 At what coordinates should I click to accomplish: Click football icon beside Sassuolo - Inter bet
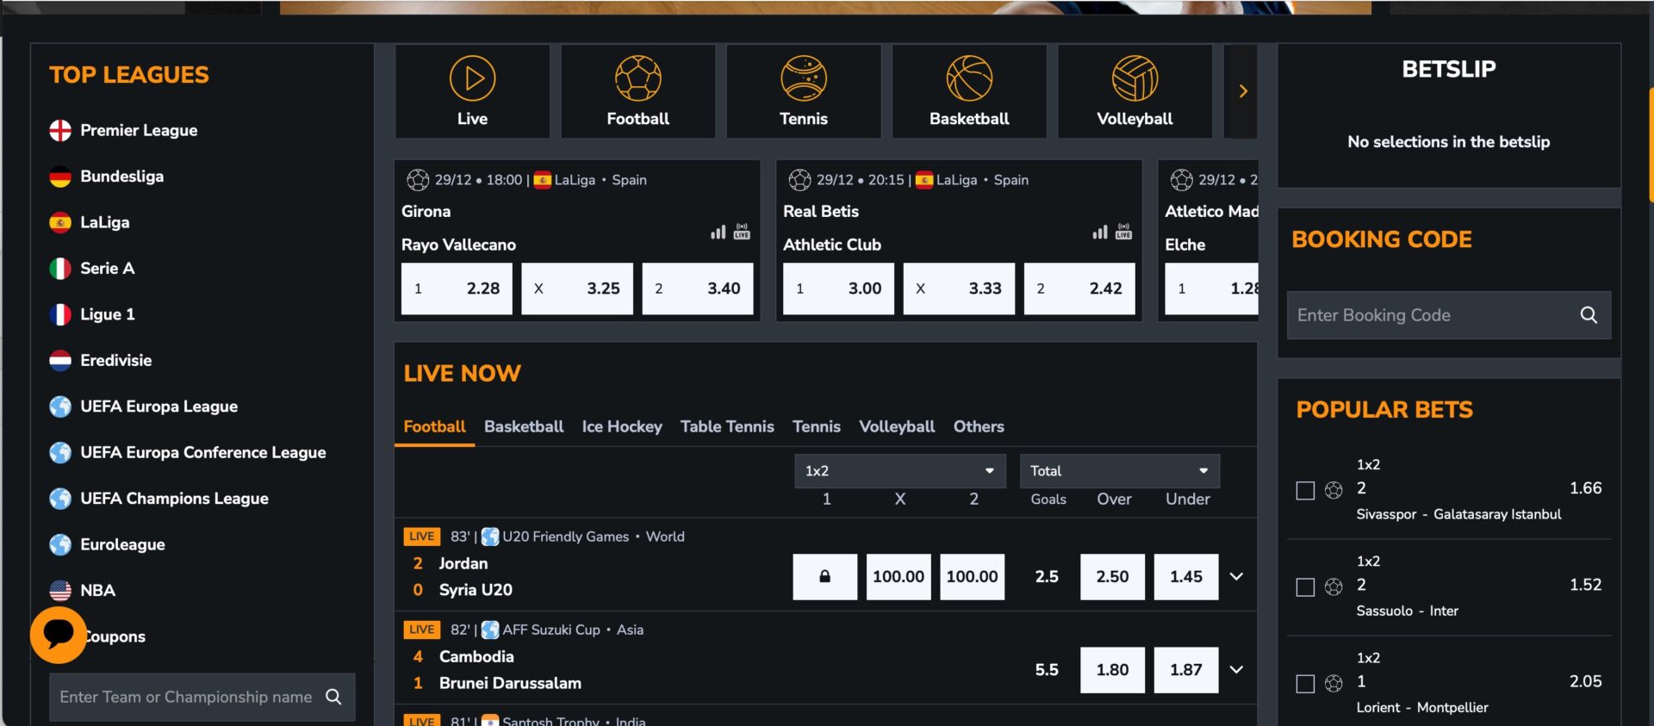pos(1334,586)
